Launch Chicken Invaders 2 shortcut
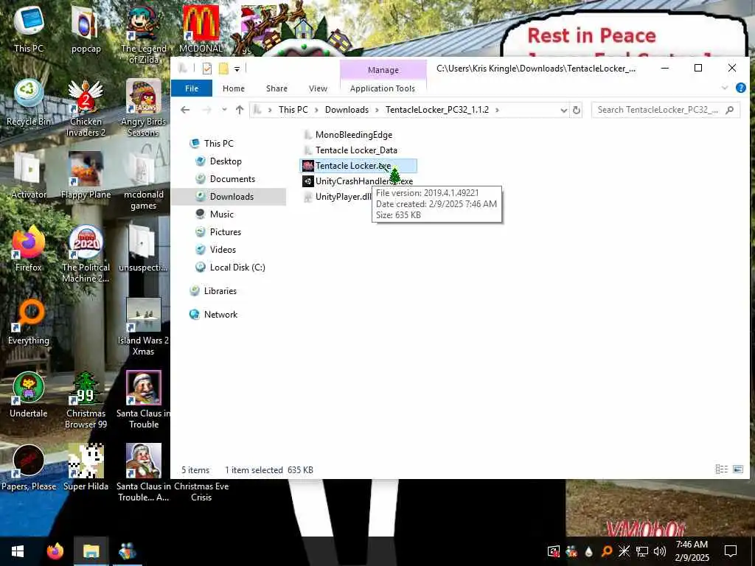This screenshot has height=566, width=755. click(x=86, y=108)
